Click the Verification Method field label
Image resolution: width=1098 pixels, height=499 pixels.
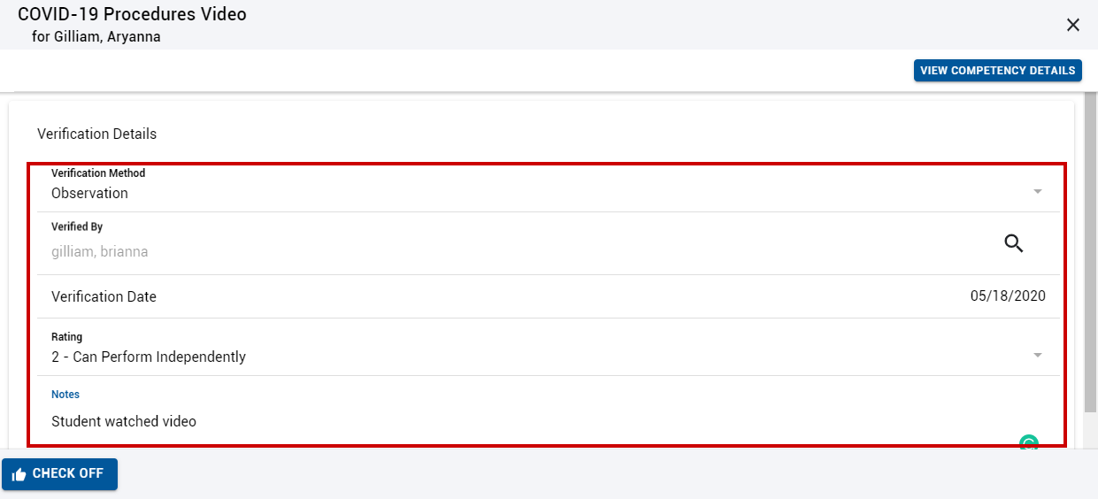pyautogui.click(x=98, y=173)
